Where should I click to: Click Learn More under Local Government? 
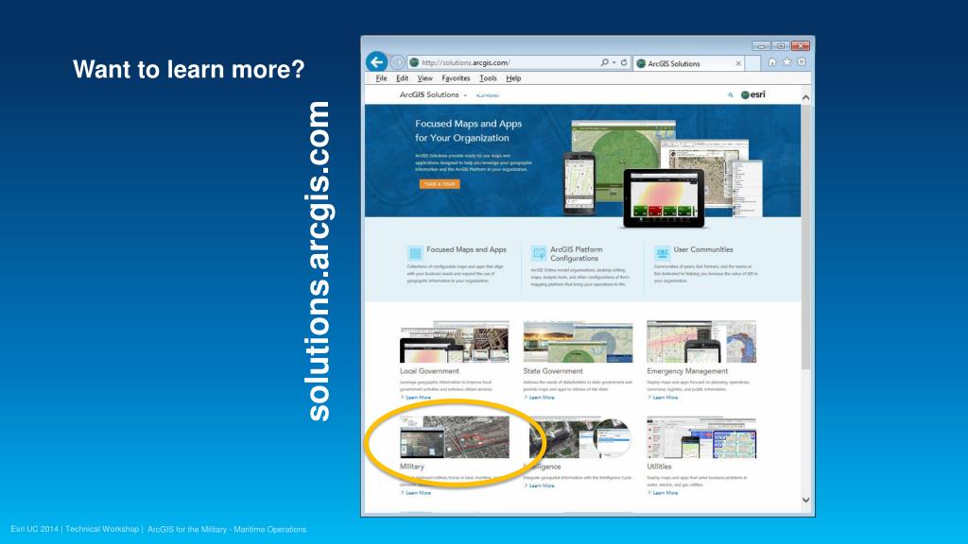pos(416,398)
